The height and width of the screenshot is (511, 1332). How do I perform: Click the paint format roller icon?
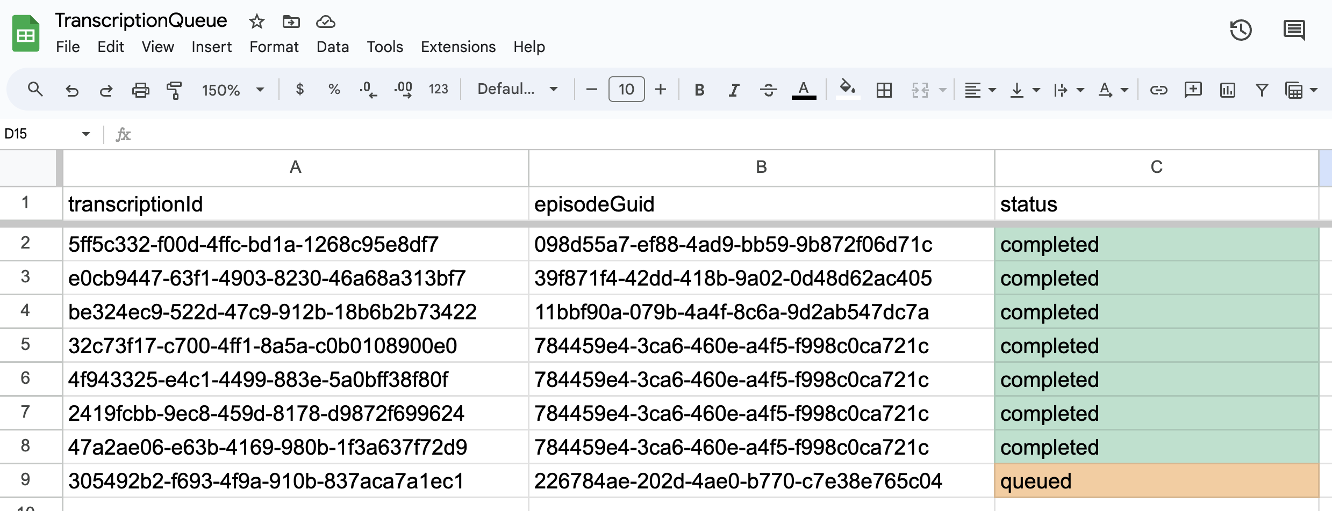[x=174, y=90]
